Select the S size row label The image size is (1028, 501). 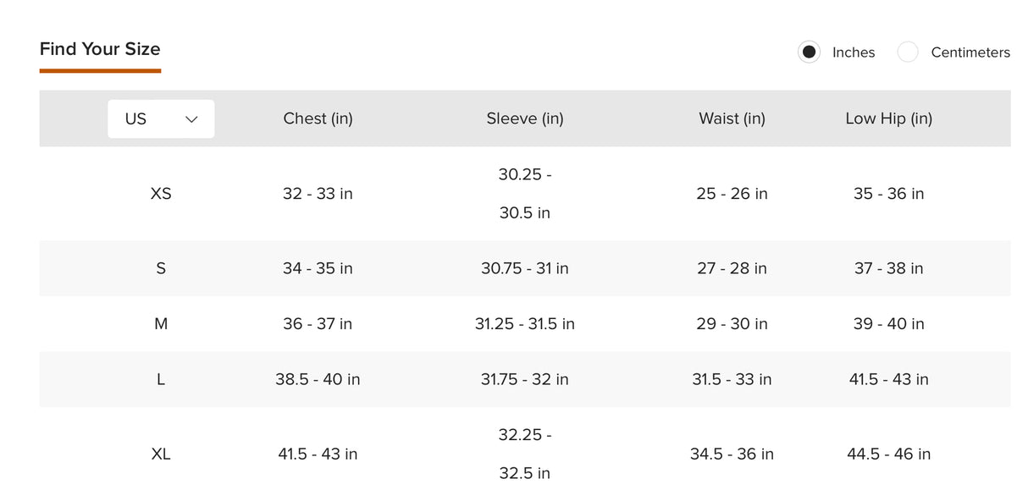161,268
